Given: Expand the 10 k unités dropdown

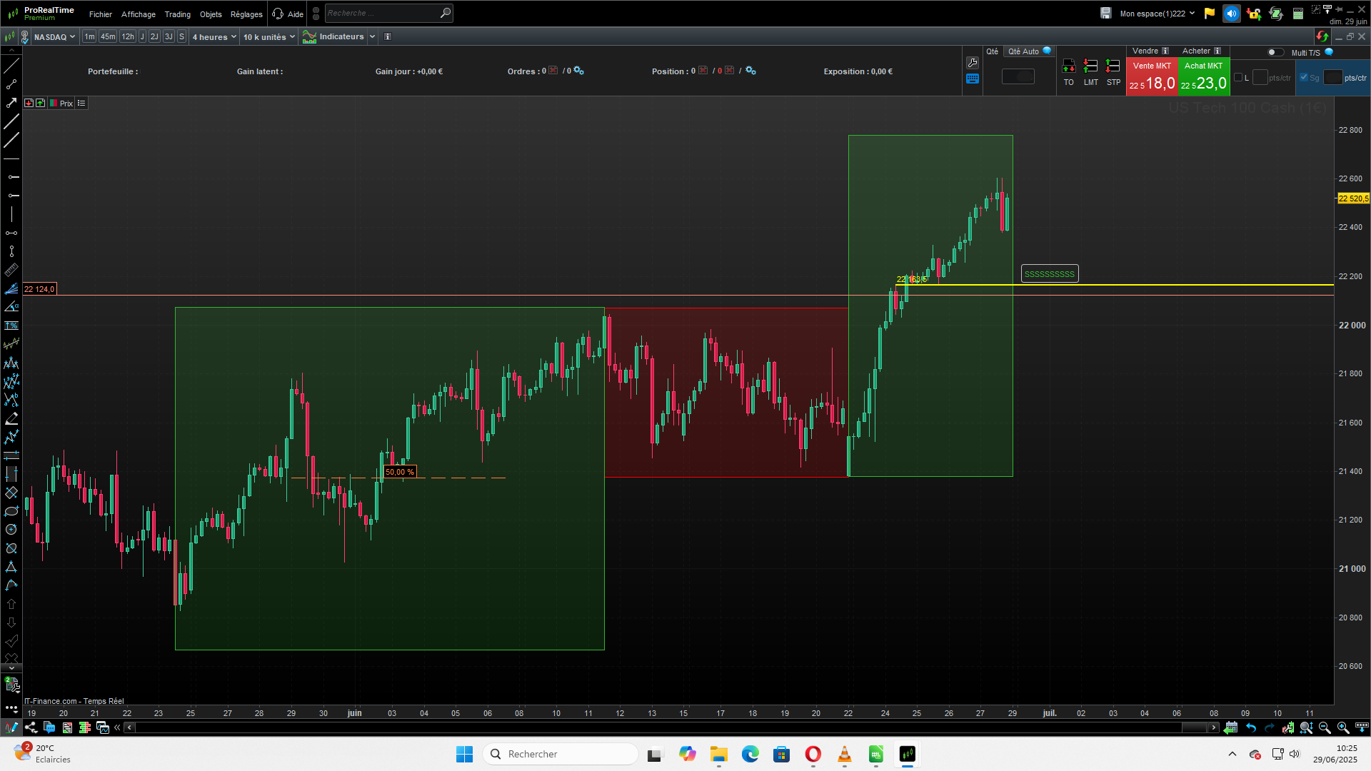Looking at the screenshot, I should click(268, 37).
